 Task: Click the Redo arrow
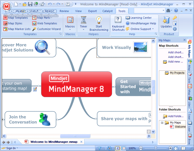58,4
